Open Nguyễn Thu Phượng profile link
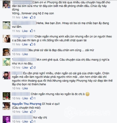This screenshot has height=123, width=117. tap(27, 104)
